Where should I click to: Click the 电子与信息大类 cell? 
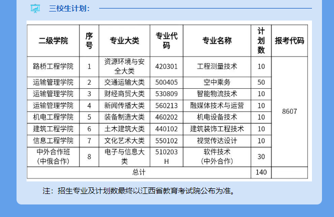pyautogui.click(x=124, y=157)
